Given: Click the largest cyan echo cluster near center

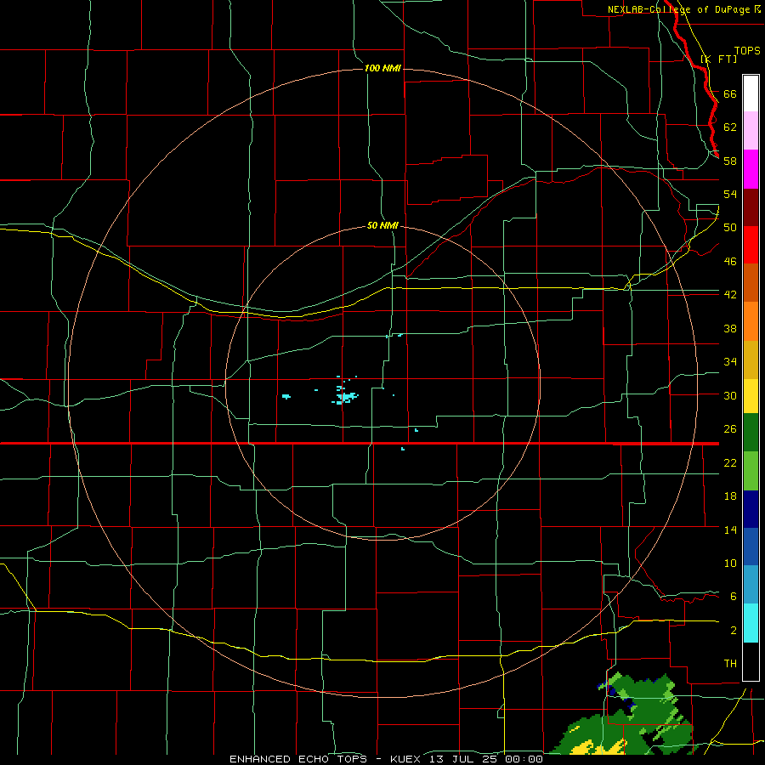Looking at the screenshot, I should coord(347,397).
